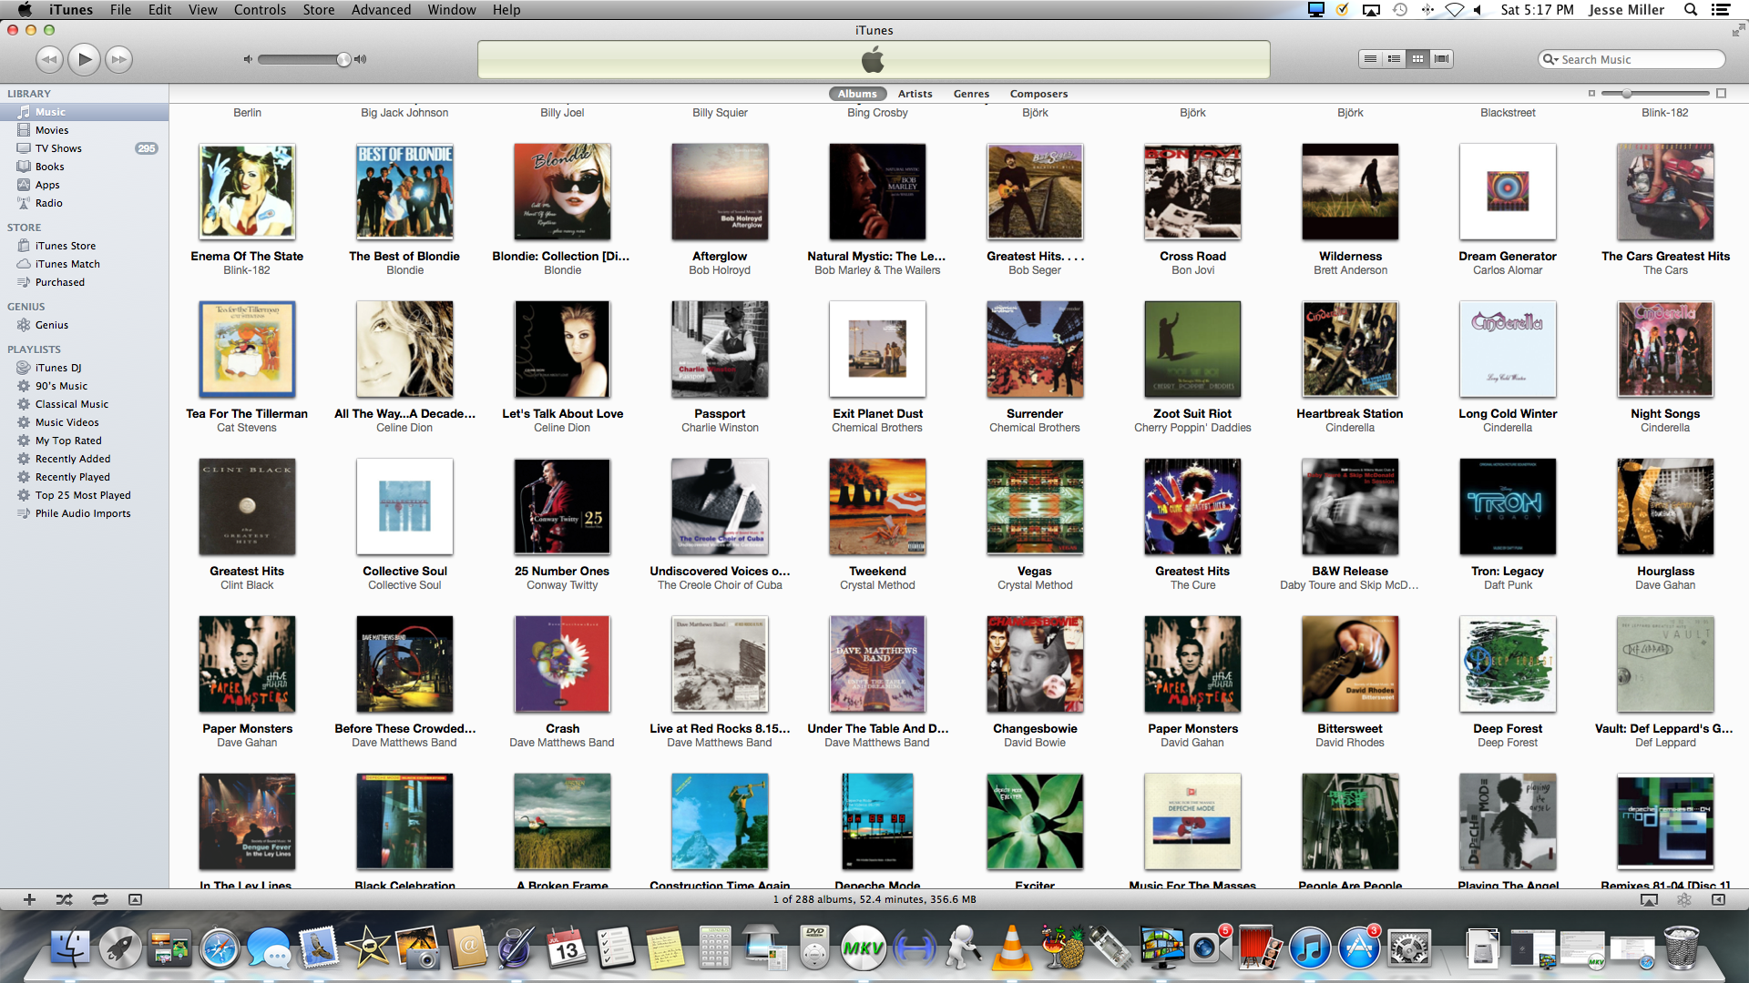Switch to the Artists tab
Screen dimensions: 1749x983
tap(915, 94)
